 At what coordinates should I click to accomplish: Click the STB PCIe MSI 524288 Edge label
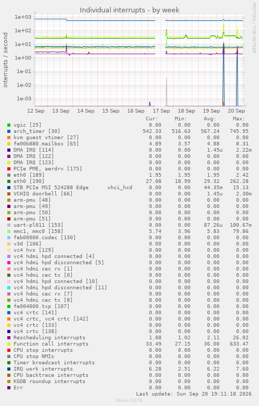point(51,188)
